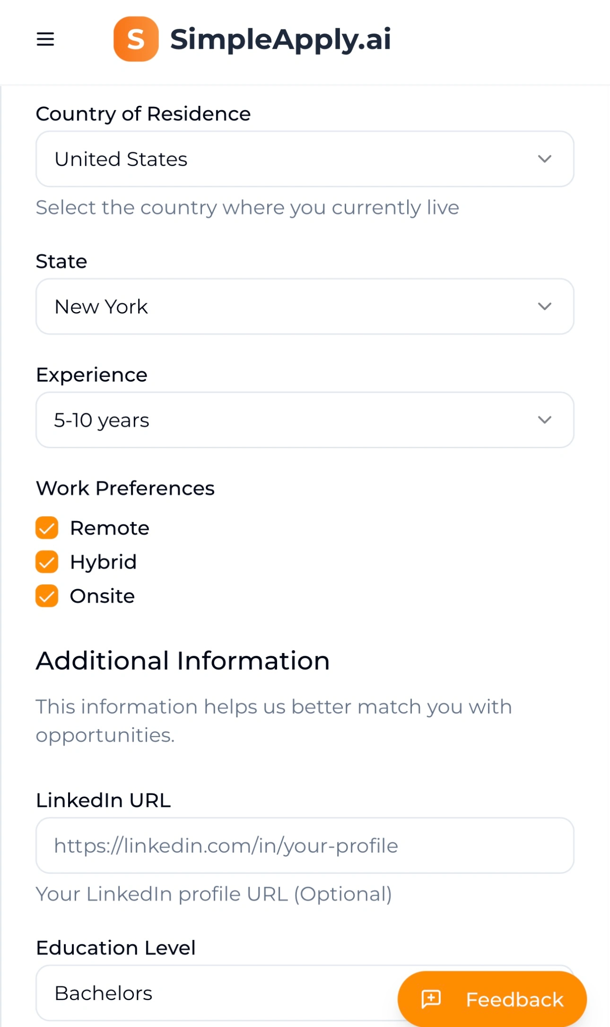The width and height of the screenshot is (610, 1027).
Task: Click the Hybrid label text
Action: (x=104, y=562)
